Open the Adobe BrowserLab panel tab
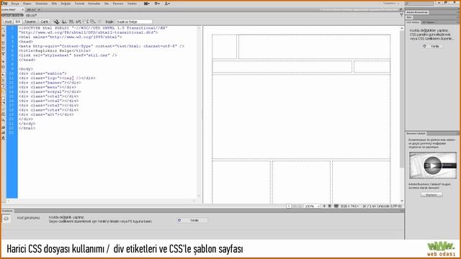 417,12
